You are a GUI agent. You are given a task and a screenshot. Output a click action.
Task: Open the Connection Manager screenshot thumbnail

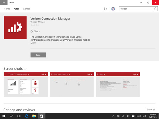[26, 85]
